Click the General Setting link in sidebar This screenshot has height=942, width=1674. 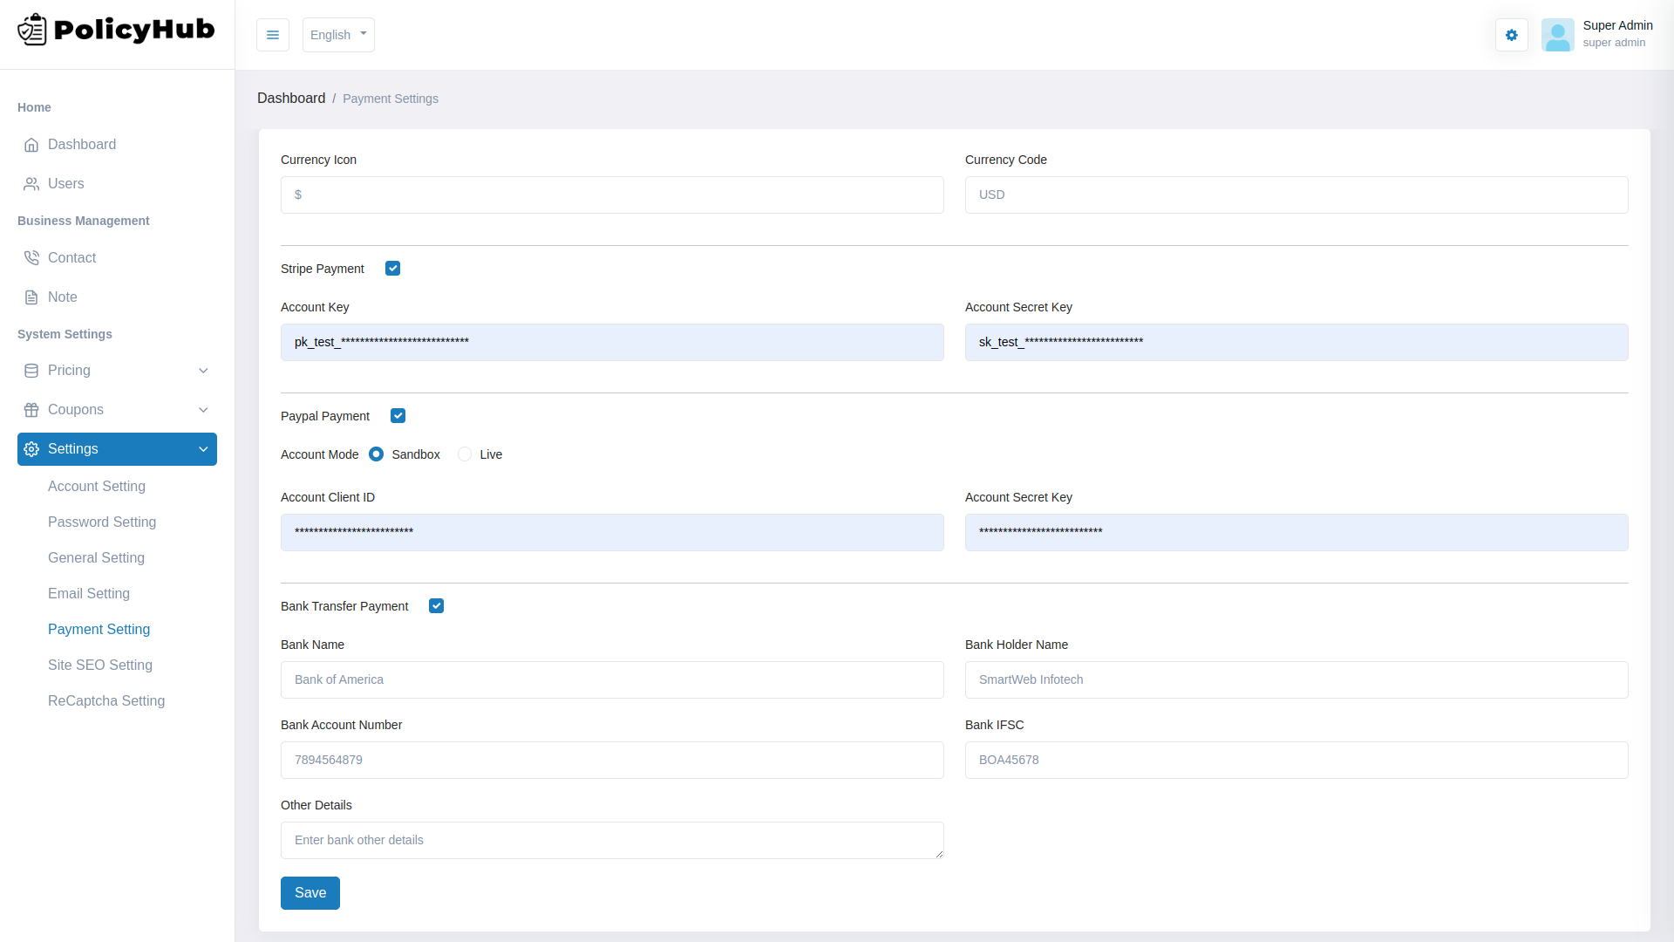tap(97, 558)
